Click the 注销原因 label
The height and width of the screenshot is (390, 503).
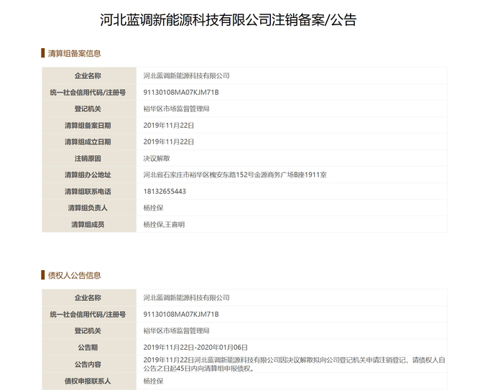(x=88, y=159)
